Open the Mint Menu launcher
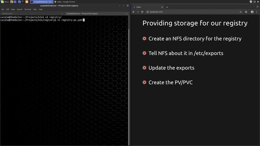 pos(4,2)
